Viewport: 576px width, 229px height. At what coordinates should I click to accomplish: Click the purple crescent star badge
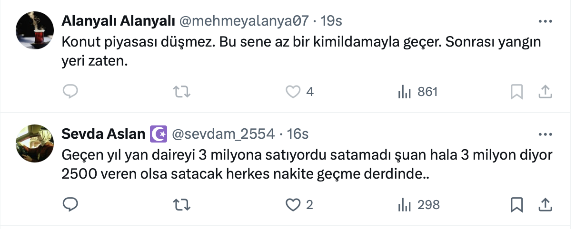point(159,134)
